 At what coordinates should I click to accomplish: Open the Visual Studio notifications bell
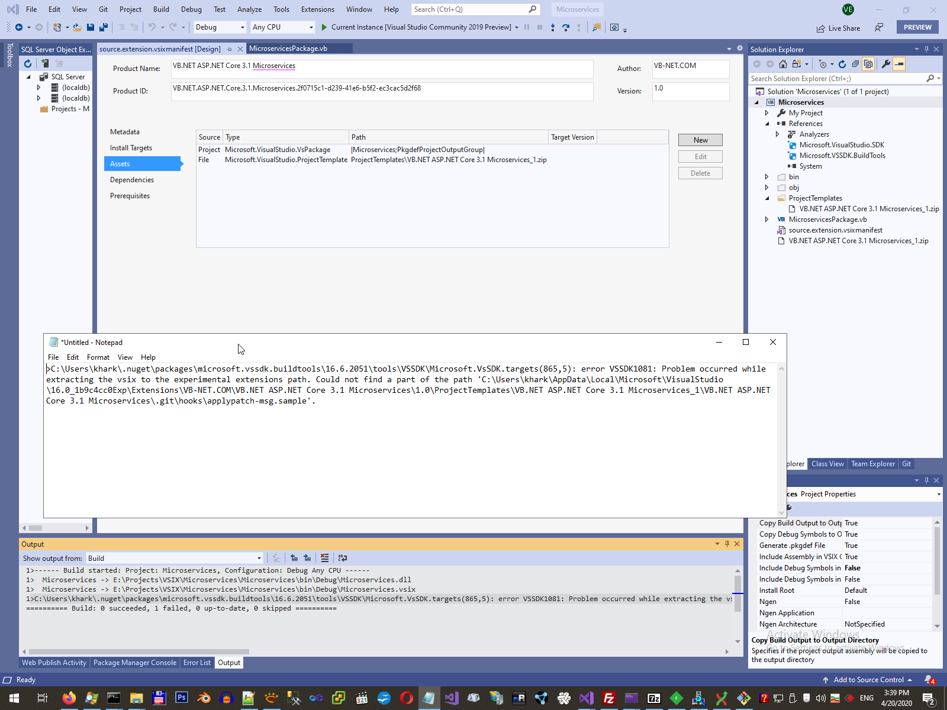pyautogui.click(x=929, y=680)
